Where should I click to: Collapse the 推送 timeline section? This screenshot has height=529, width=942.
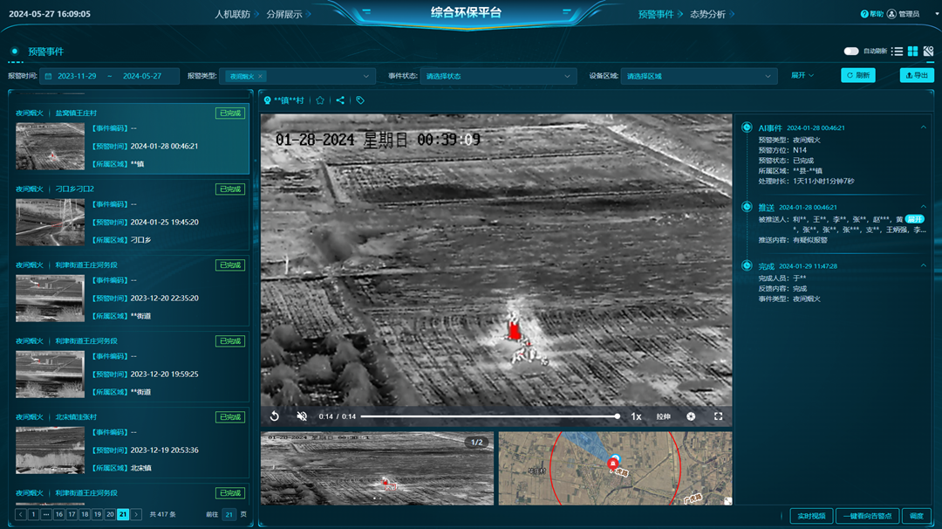point(924,207)
